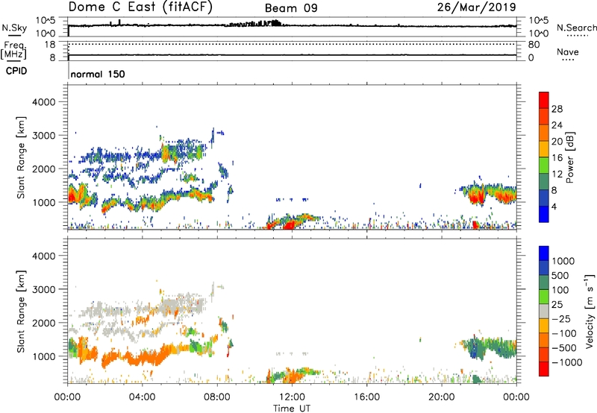Click Velocity colorbar grey segment between 25 and -25

click(x=544, y=311)
